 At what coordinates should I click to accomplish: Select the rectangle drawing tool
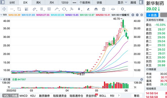tap(19, 9)
